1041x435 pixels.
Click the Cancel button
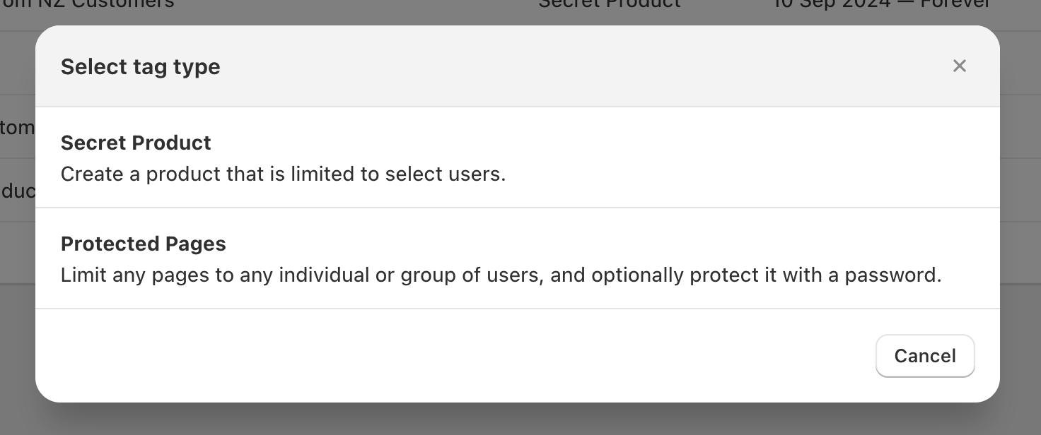click(925, 356)
